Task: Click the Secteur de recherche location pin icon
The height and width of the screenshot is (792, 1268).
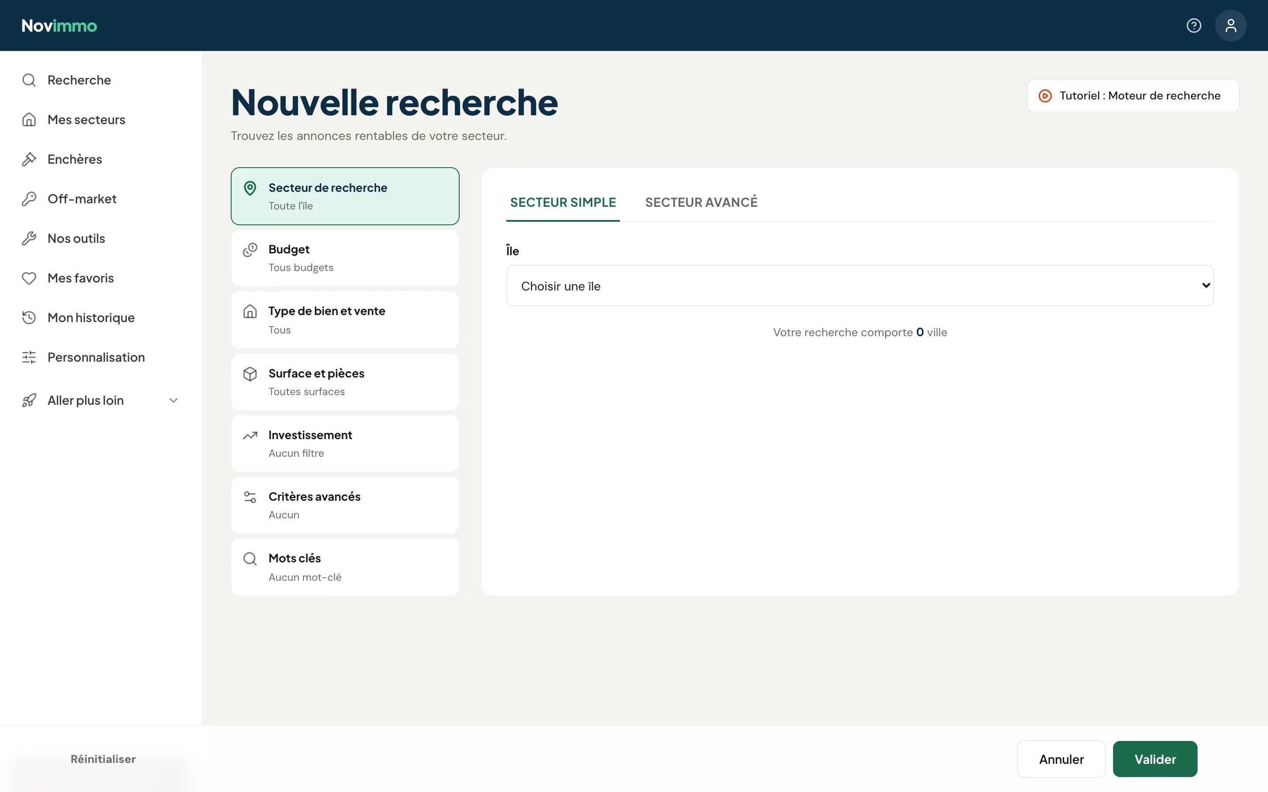Action: [250, 188]
